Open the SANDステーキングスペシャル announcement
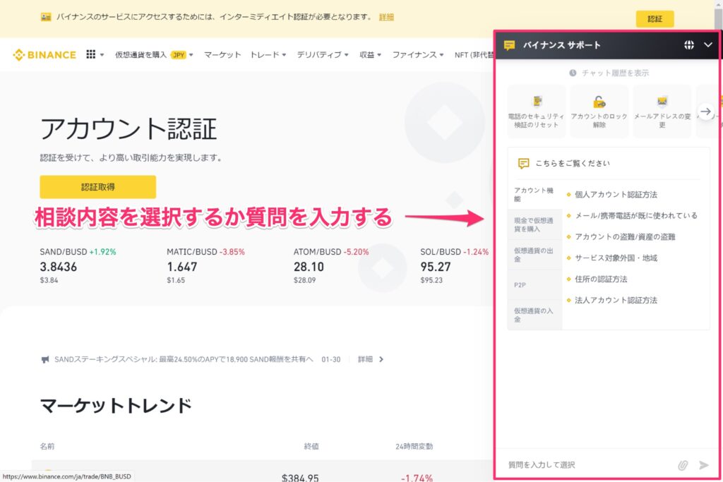The height and width of the screenshot is (482, 723). click(x=184, y=359)
